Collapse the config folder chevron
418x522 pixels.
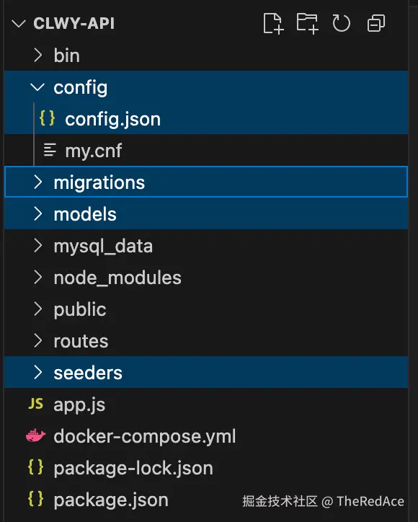(x=37, y=87)
